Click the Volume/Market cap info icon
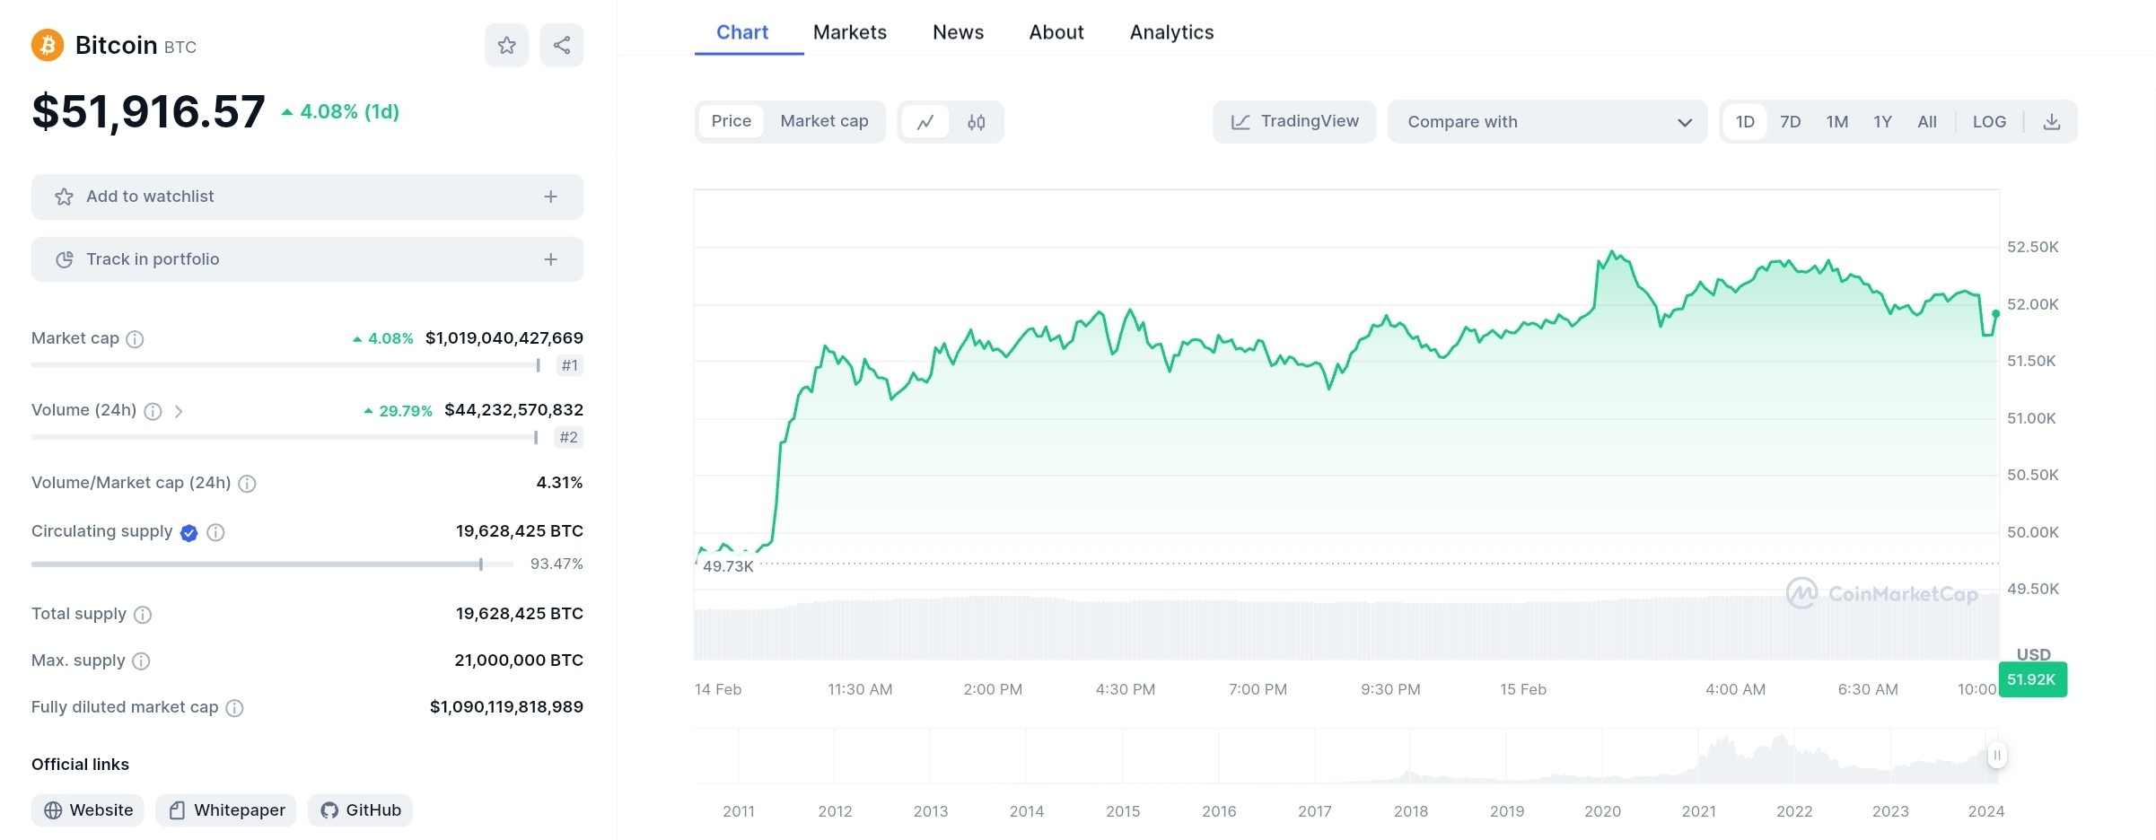The width and height of the screenshot is (2156, 840). pyautogui.click(x=248, y=484)
